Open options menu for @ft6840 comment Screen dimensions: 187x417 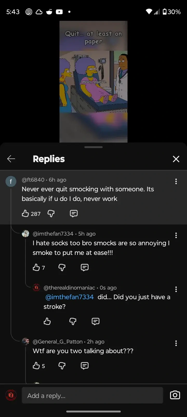click(x=176, y=181)
